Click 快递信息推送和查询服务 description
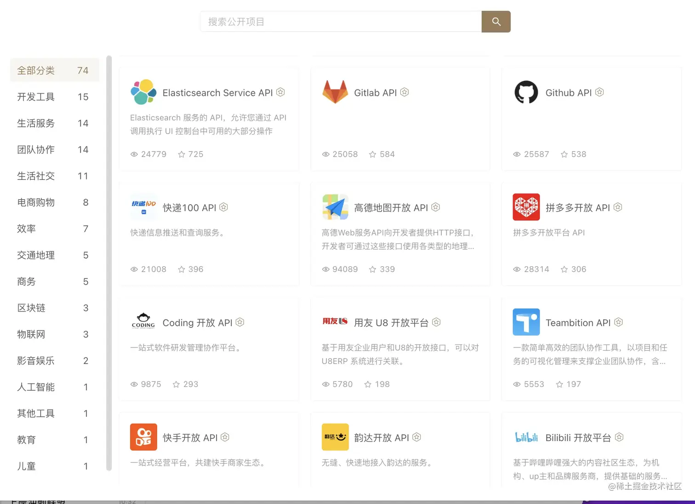This screenshot has height=504, width=695. point(179,233)
